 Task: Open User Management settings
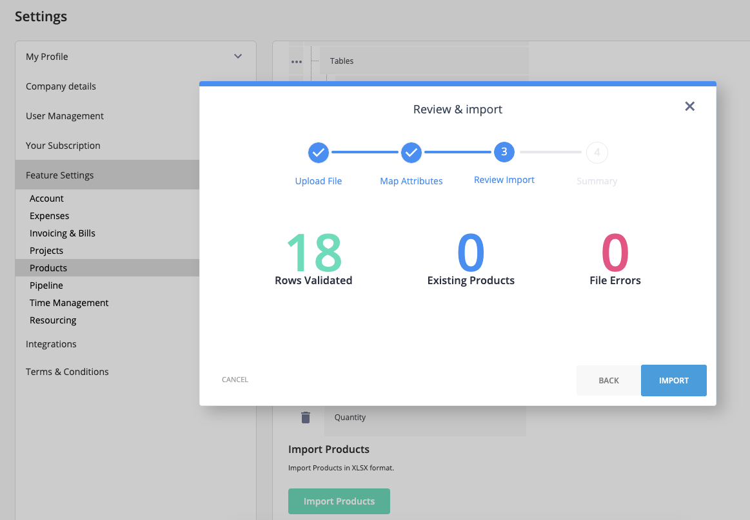tap(64, 116)
